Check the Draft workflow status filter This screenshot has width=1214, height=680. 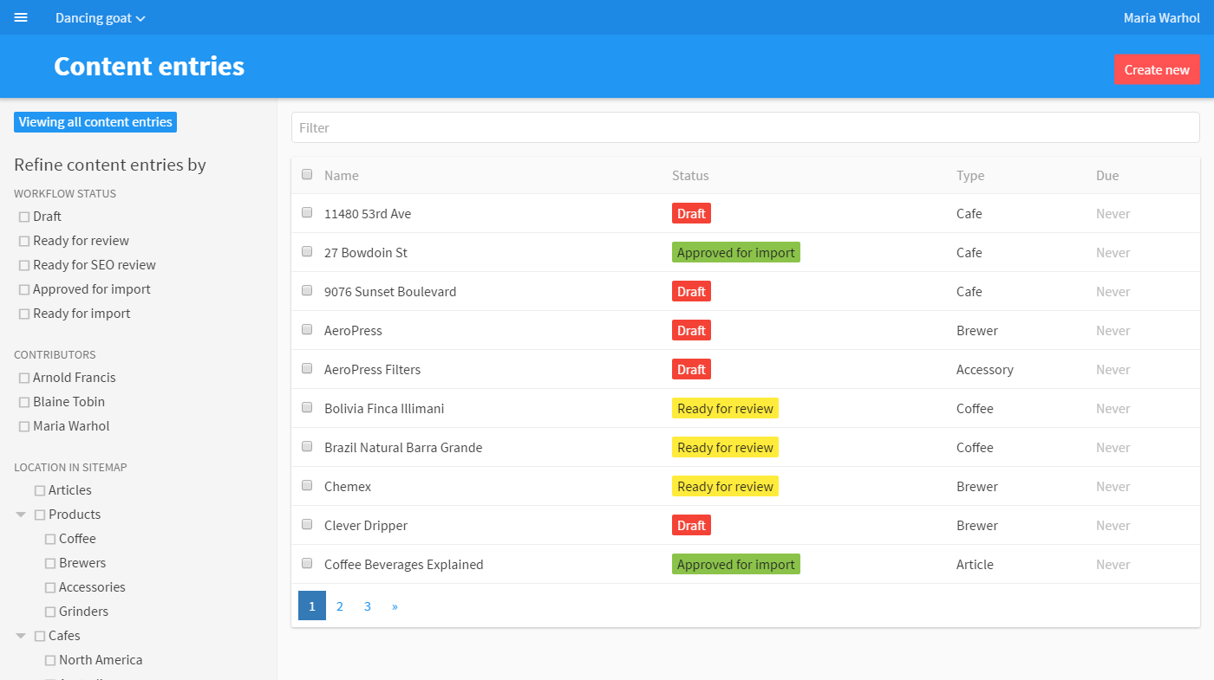24,217
